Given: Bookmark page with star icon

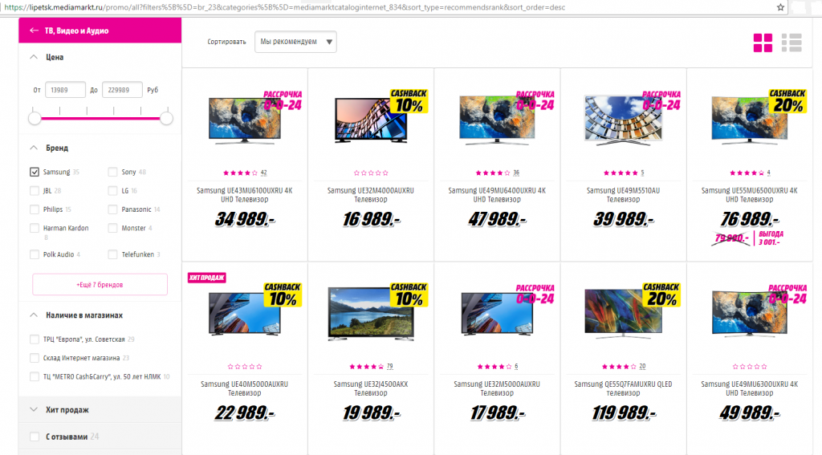Looking at the screenshot, I should (x=780, y=7).
